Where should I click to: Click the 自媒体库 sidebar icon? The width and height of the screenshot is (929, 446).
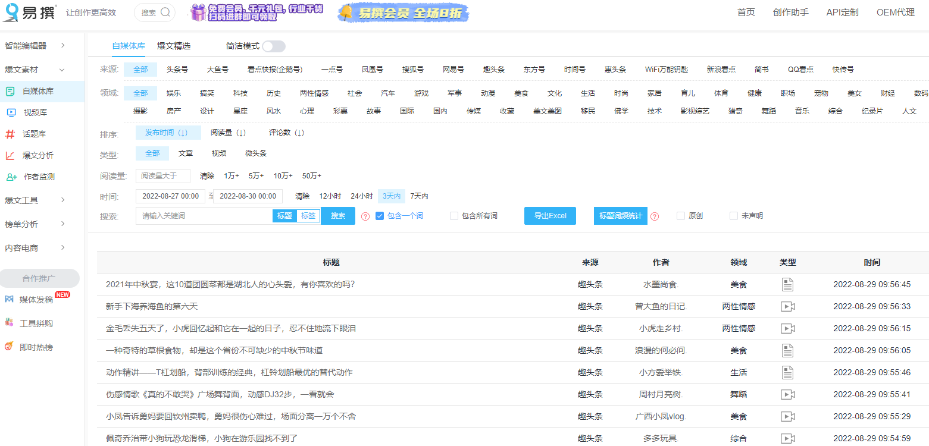point(11,91)
